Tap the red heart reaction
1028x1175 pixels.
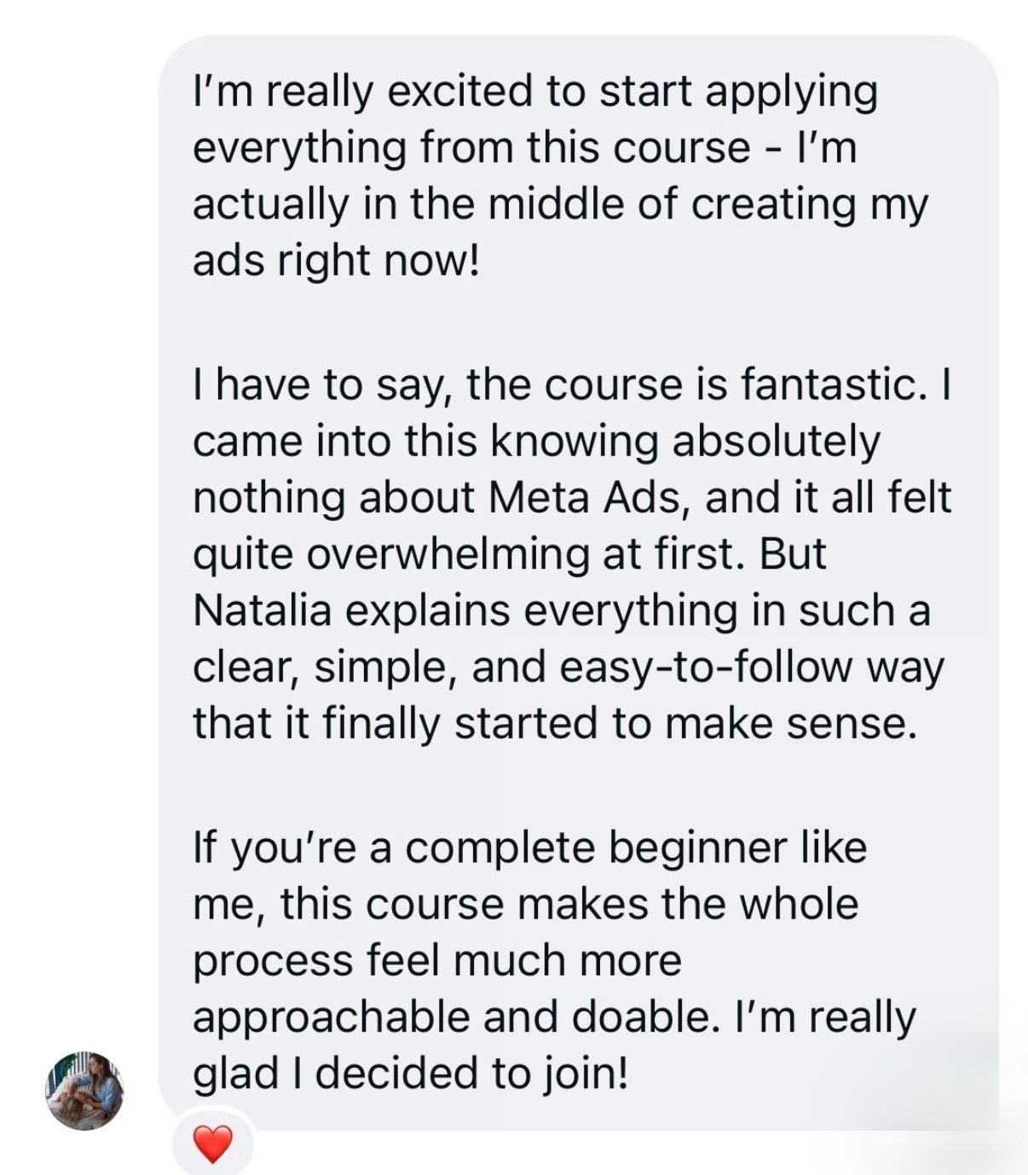click(213, 1144)
